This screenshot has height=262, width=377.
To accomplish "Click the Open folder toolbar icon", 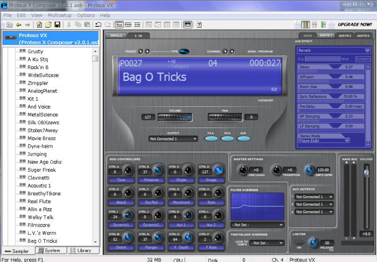I will coord(48,24).
